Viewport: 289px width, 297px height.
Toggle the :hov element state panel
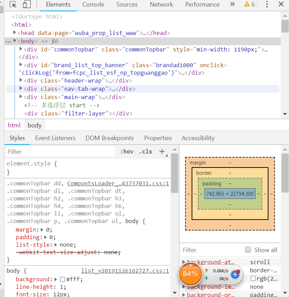coord(127,151)
